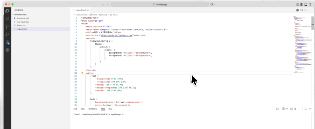
Task: Open the split terminal dropdown arrow
Action: coord(280,109)
